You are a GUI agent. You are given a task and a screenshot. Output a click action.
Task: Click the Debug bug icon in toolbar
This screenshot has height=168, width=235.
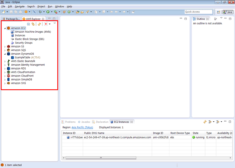point(40,12)
